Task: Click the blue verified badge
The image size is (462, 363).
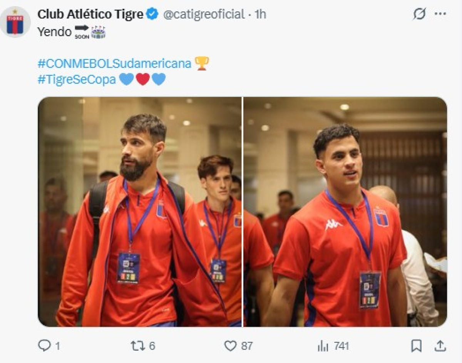Action: [153, 15]
